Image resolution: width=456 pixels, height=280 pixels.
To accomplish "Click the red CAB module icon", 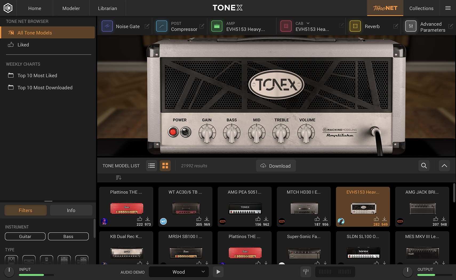I will point(286,26).
